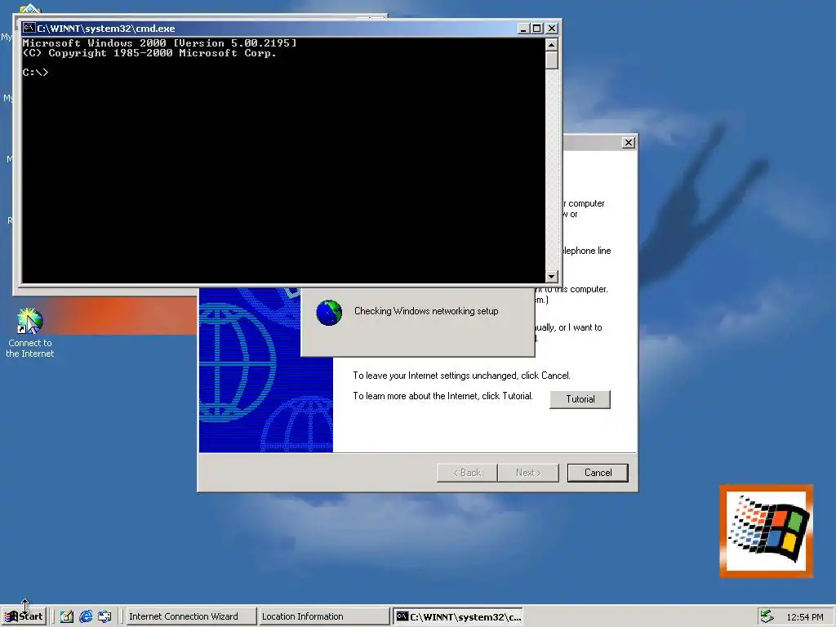Click 'To learn more about the Internet' text
The width and height of the screenshot is (836, 627).
(x=443, y=396)
